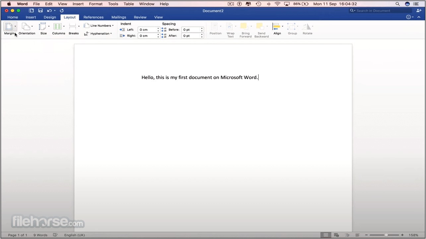The image size is (426, 239).
Task: Click the Search in Document field
Action: click(x=381, y=11)
